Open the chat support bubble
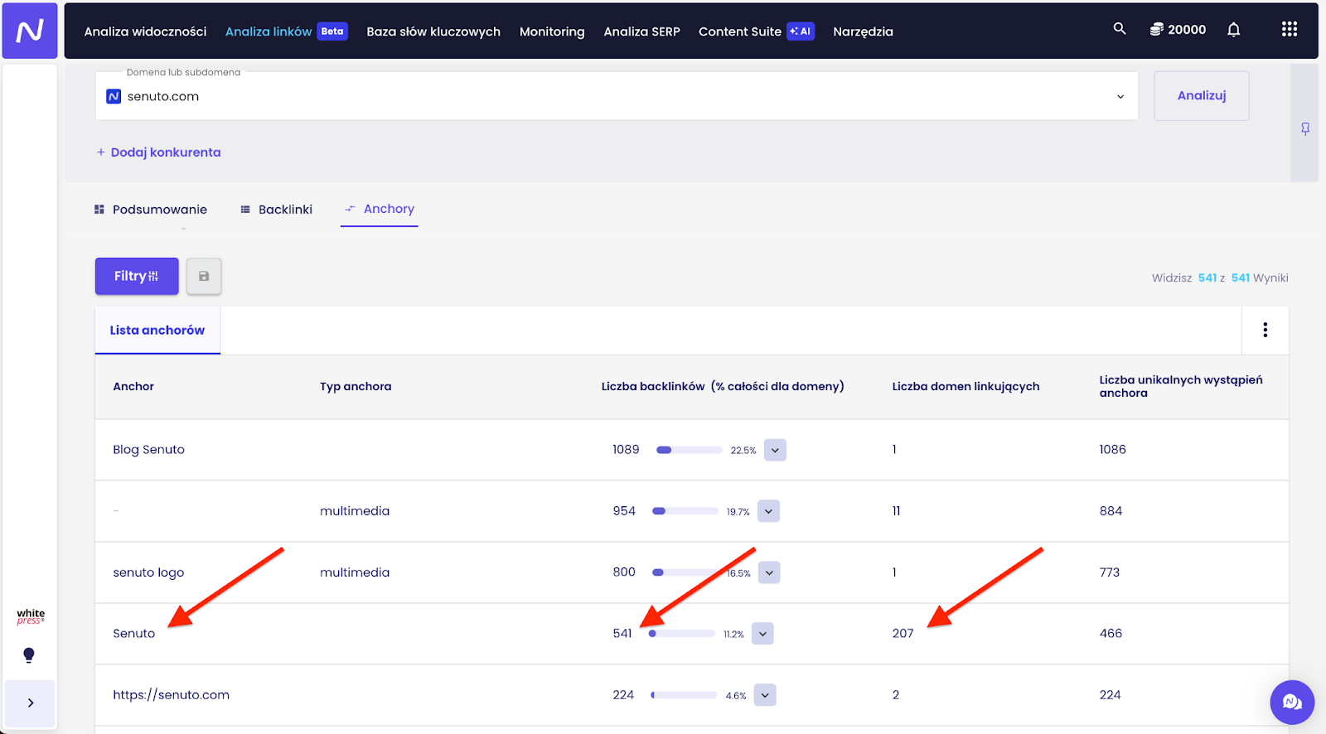1326x734 pixels. pyautogui.click(x=1292, y=703)
